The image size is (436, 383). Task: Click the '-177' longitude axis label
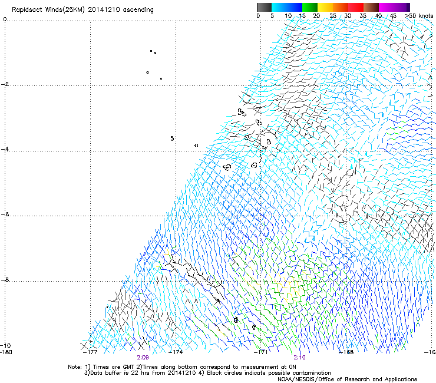click(x=90, y=352)
